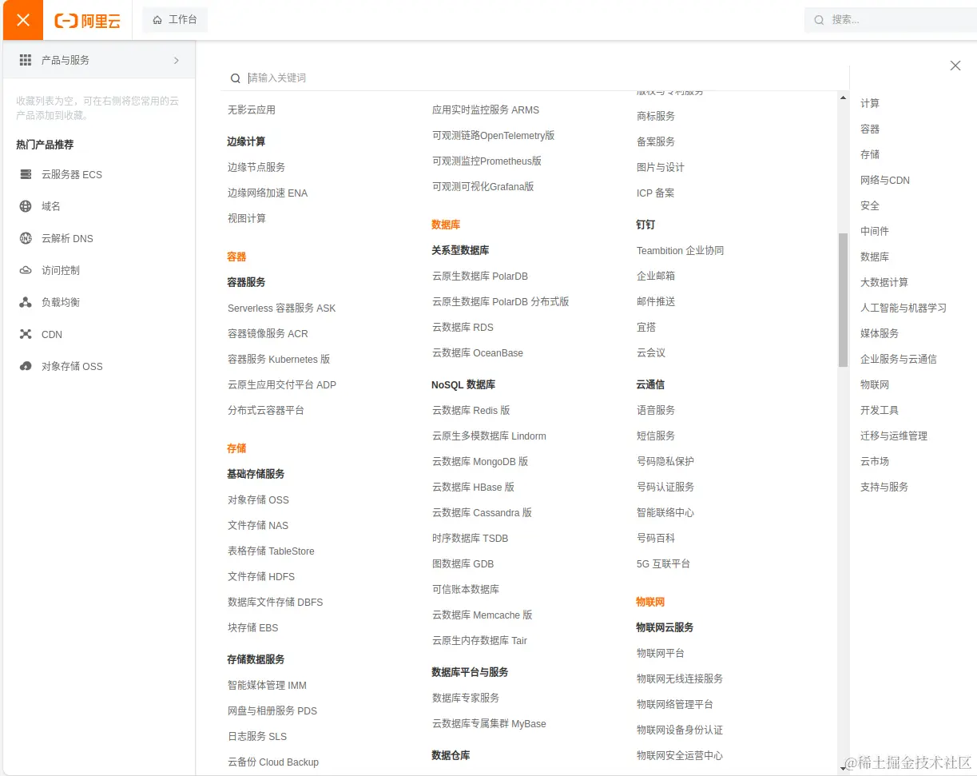This screenshot has width=977, height=776.
Task: Click the Alibaba Cloud logo
Action: coord(87,21)
